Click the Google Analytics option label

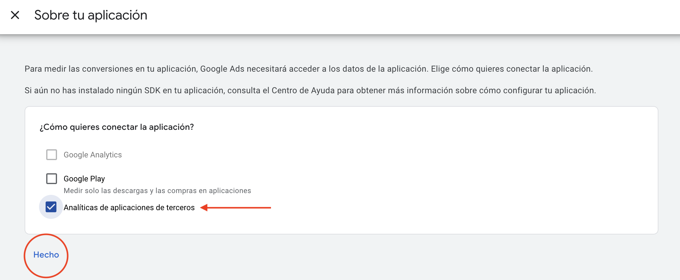click(x=93, y=155)
